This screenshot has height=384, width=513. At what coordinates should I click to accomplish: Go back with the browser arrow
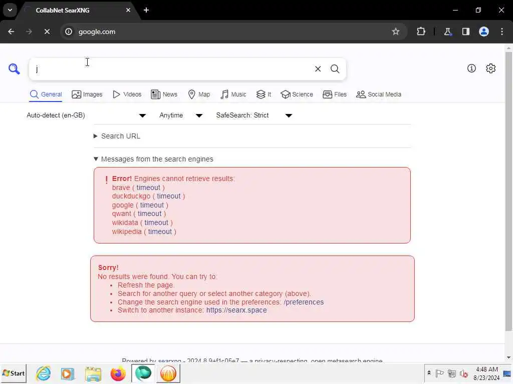tap(11, 31)
